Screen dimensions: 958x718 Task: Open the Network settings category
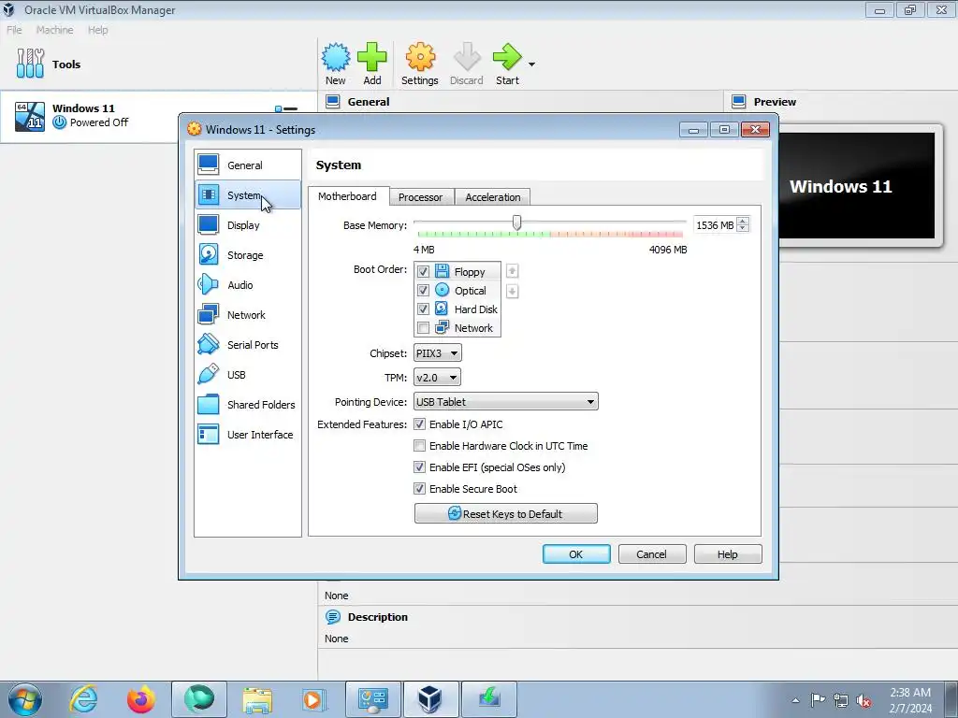coord(247,314)
